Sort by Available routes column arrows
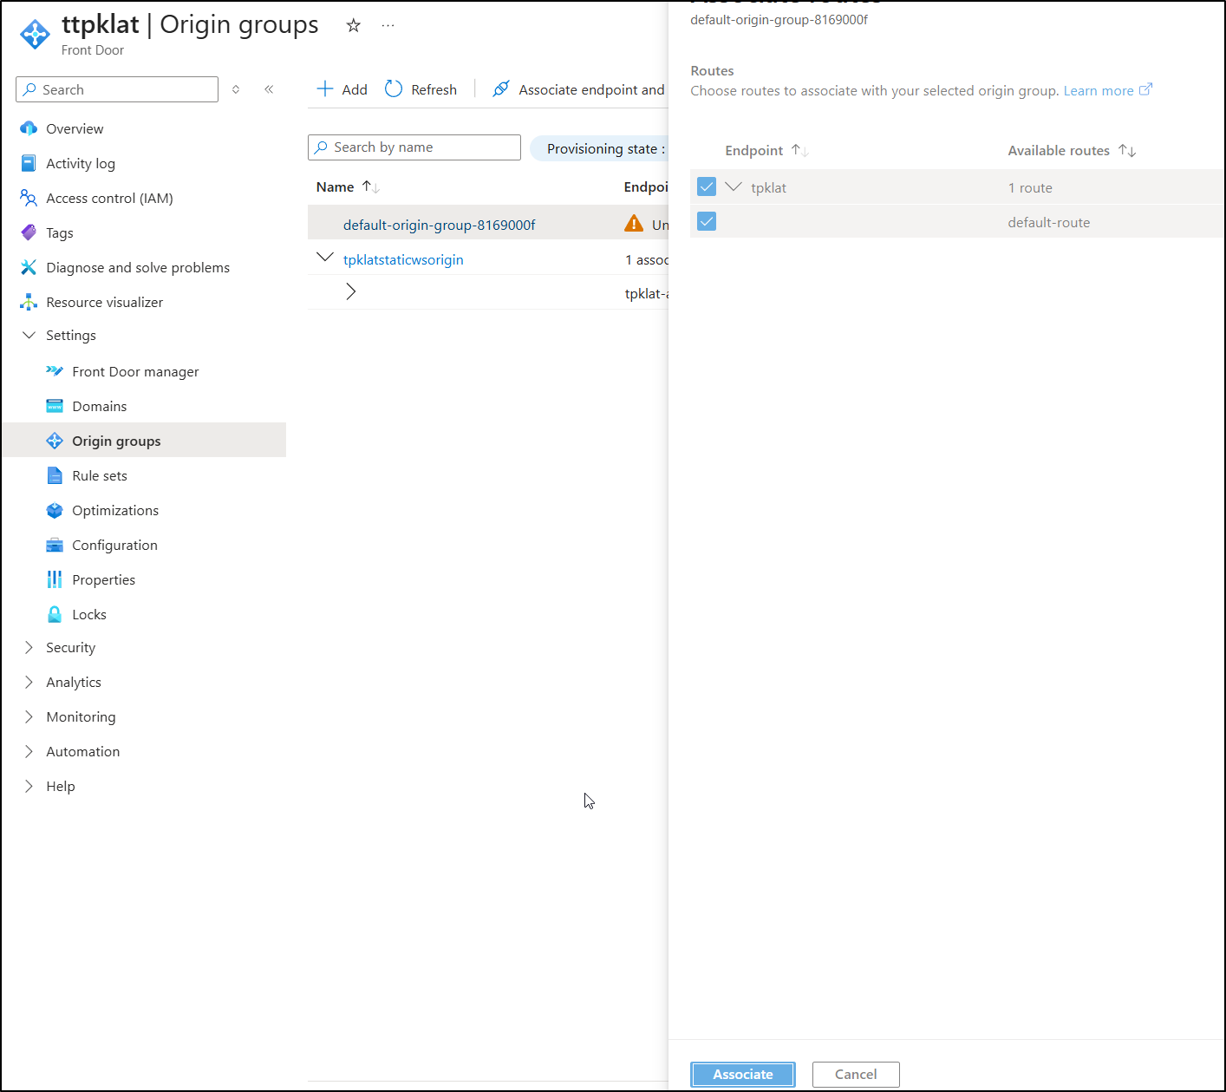This screenshot has height=1092, width=1226. pos(1127,150)
